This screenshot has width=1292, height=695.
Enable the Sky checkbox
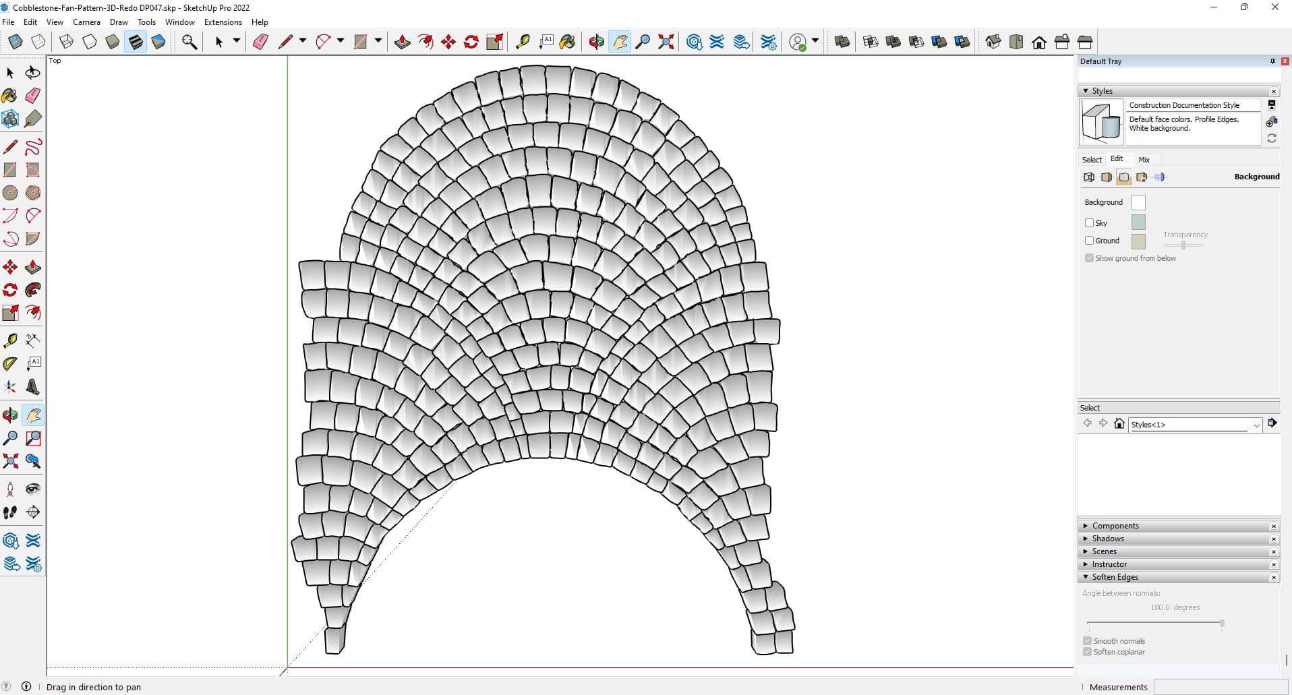(1089, 222)
